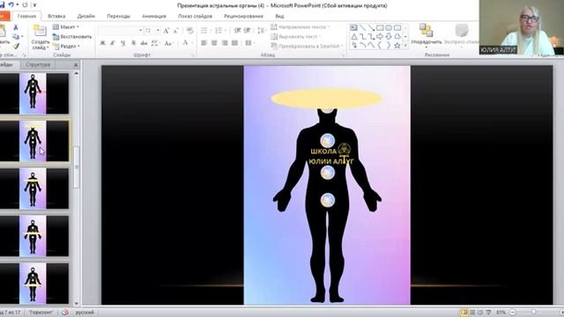Select the five-point star shape
Image resolution: width=564 pixels, height=317 pixels.
[397, 46]
